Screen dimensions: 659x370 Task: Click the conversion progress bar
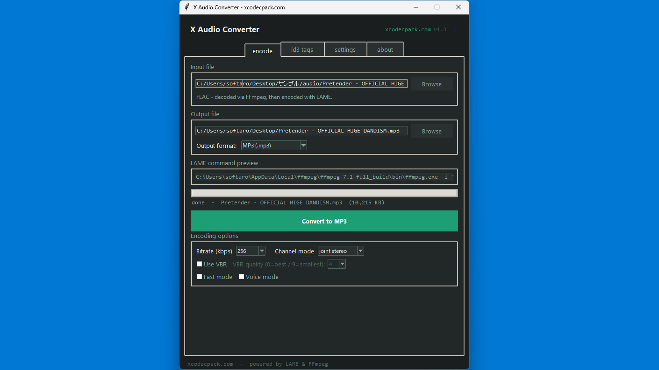tap(324, 192)
